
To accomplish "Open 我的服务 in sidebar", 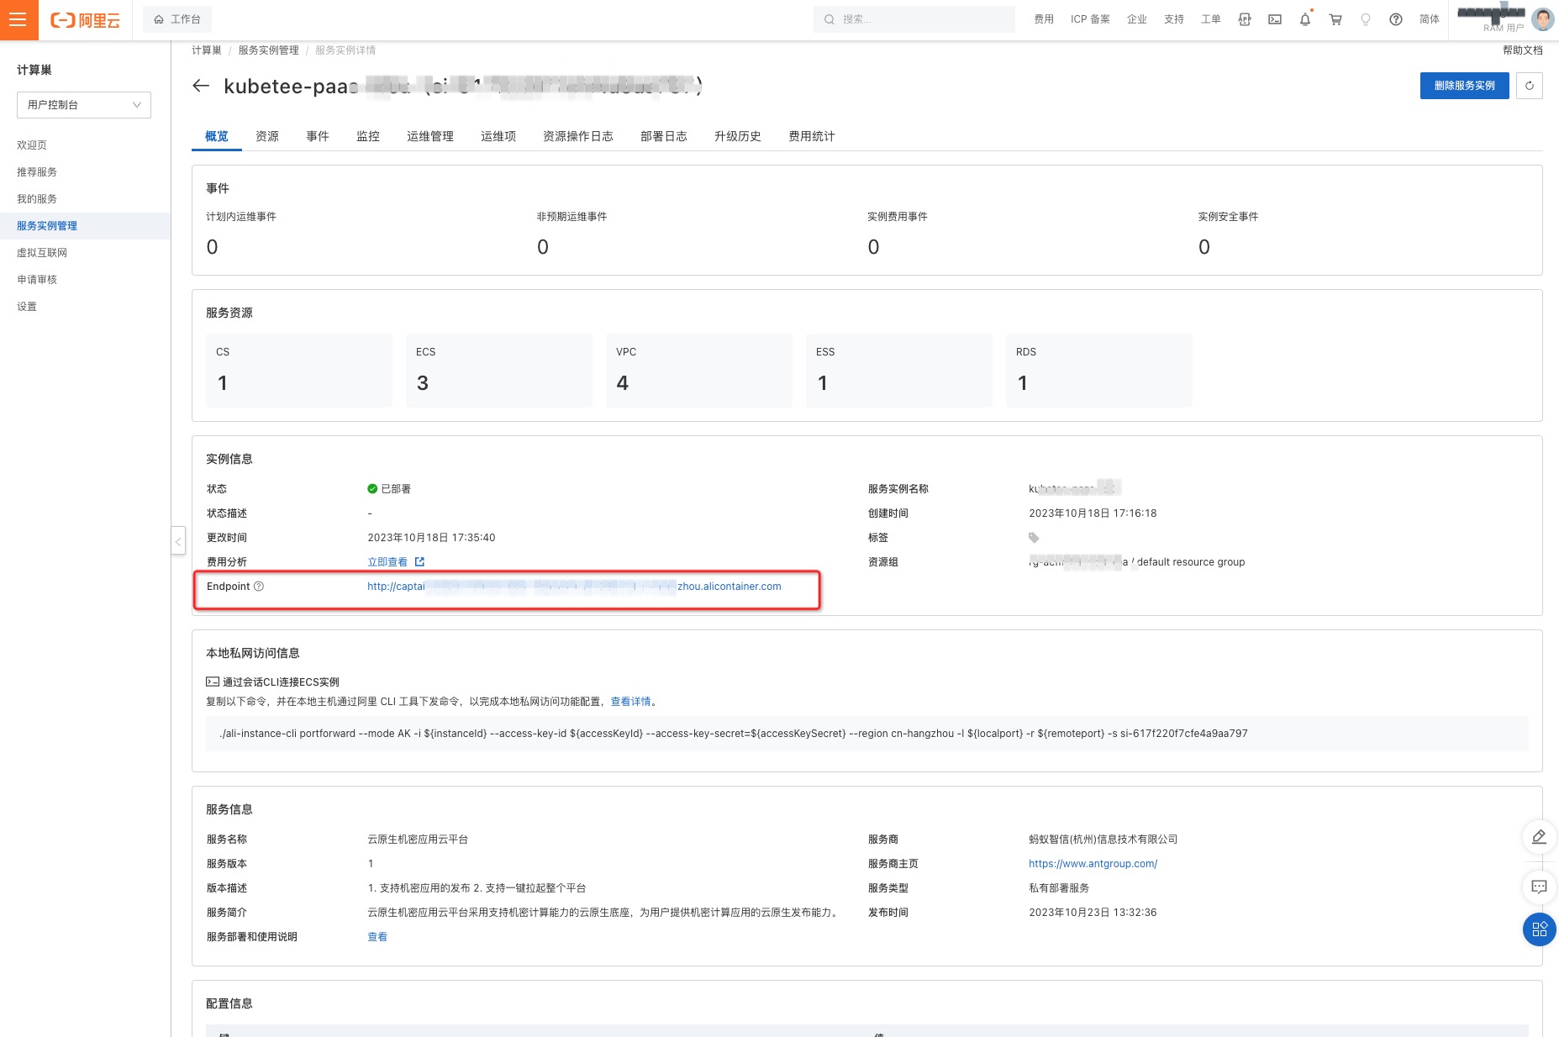I will (37, 199).
